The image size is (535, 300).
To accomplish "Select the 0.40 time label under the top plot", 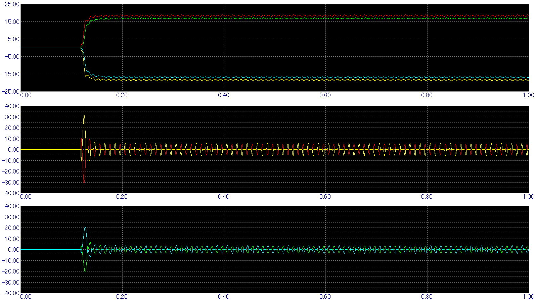I will coord(224,95).
